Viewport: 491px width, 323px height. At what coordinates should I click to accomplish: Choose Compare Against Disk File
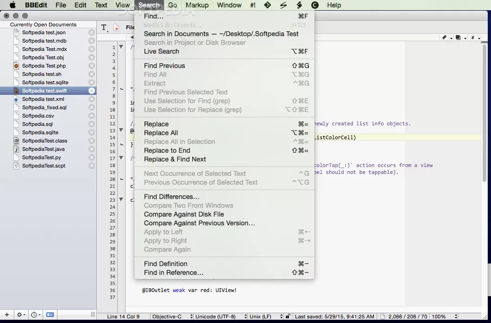tap(224, 214)
